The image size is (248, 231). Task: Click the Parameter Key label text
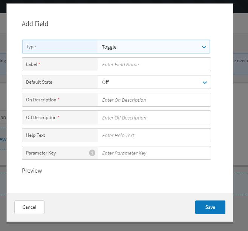41,153
